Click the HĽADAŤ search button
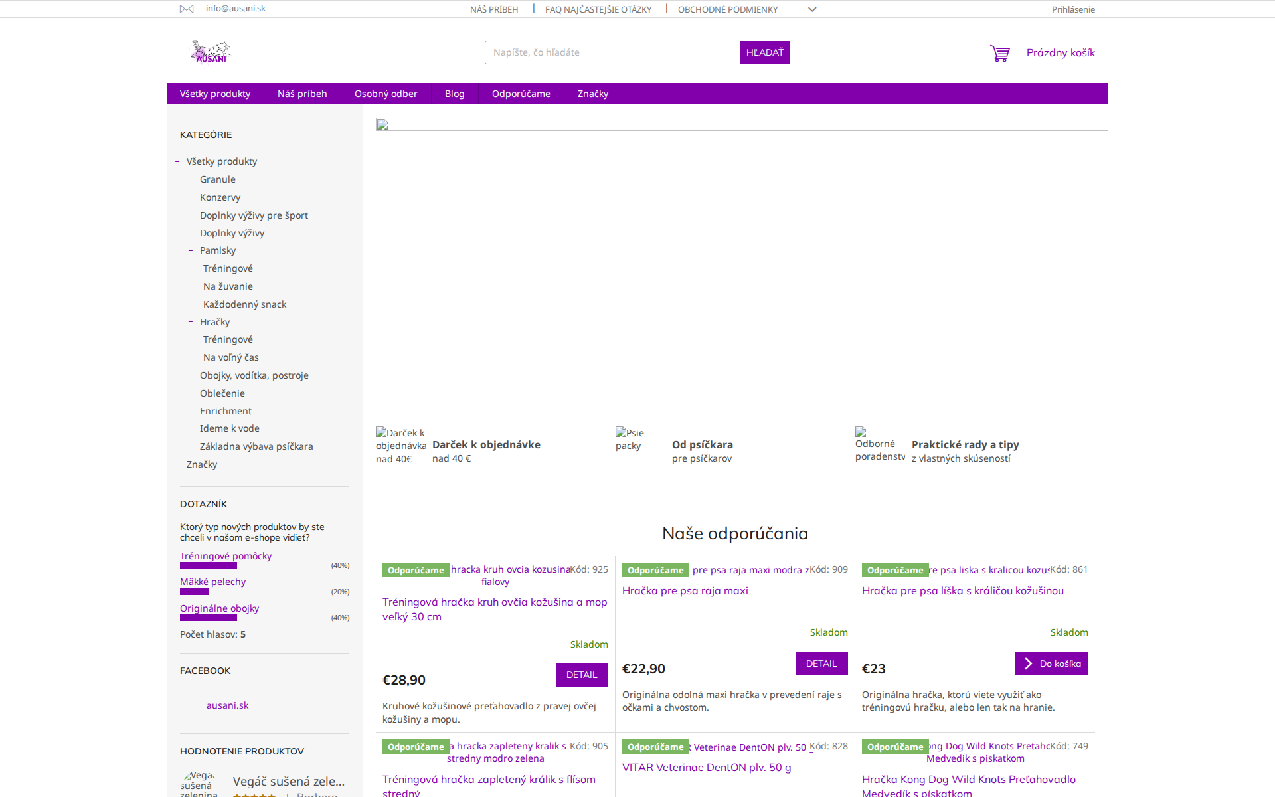This screenshot has height=797, width=1275. pyautogui.click(x=764, y=52)
